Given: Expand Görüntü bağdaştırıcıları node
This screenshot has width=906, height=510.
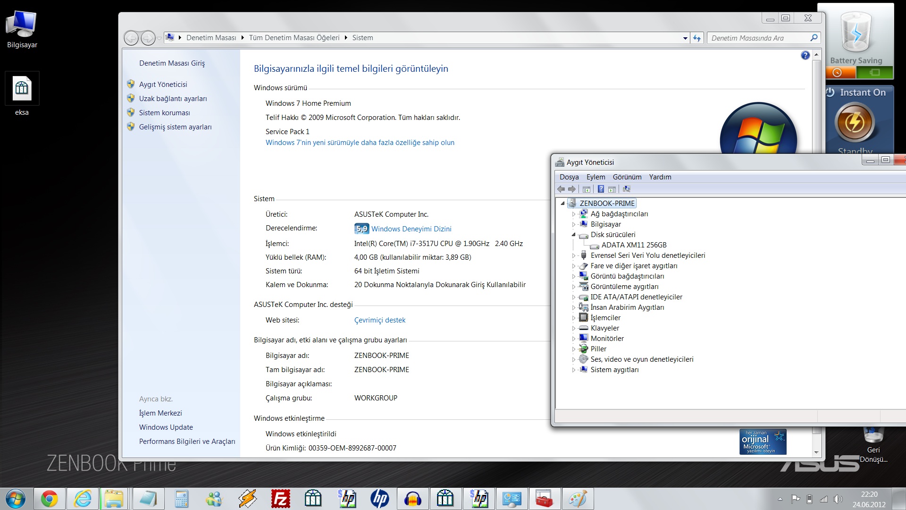Looking at the screenshot, I should click(574, 276).
